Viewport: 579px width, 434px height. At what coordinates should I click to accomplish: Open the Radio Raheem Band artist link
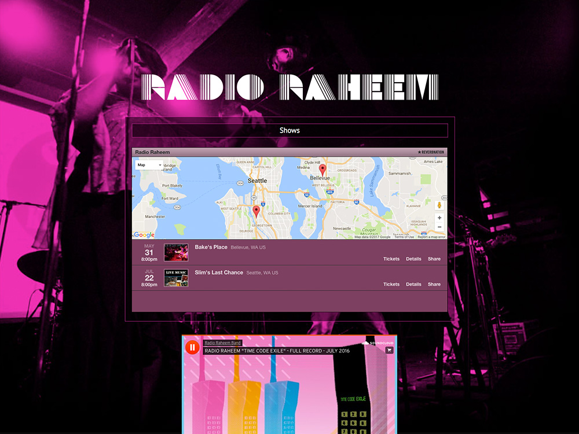tap(222, 343)
